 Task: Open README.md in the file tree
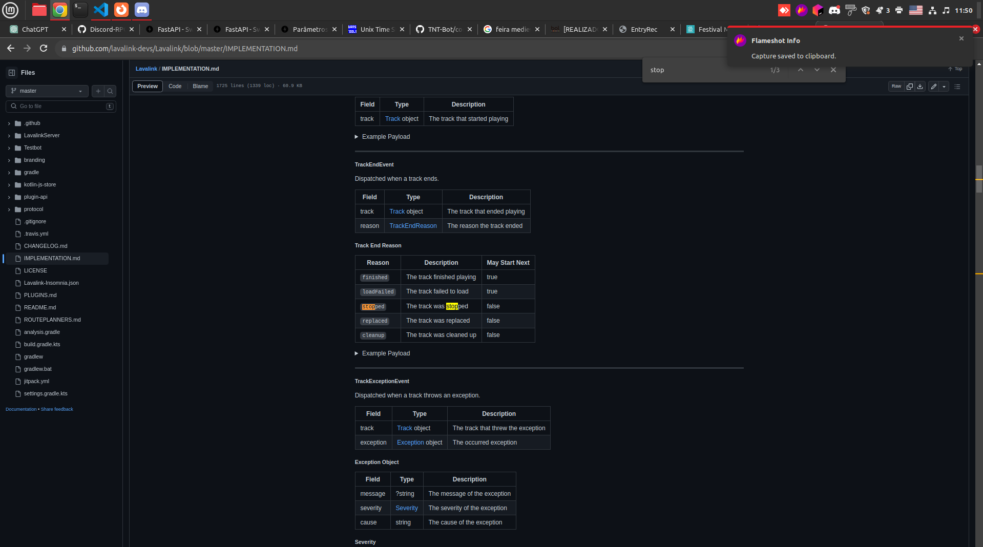40,308
